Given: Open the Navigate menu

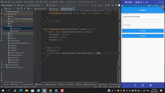Looking at the screenshot, I should 19,2.
